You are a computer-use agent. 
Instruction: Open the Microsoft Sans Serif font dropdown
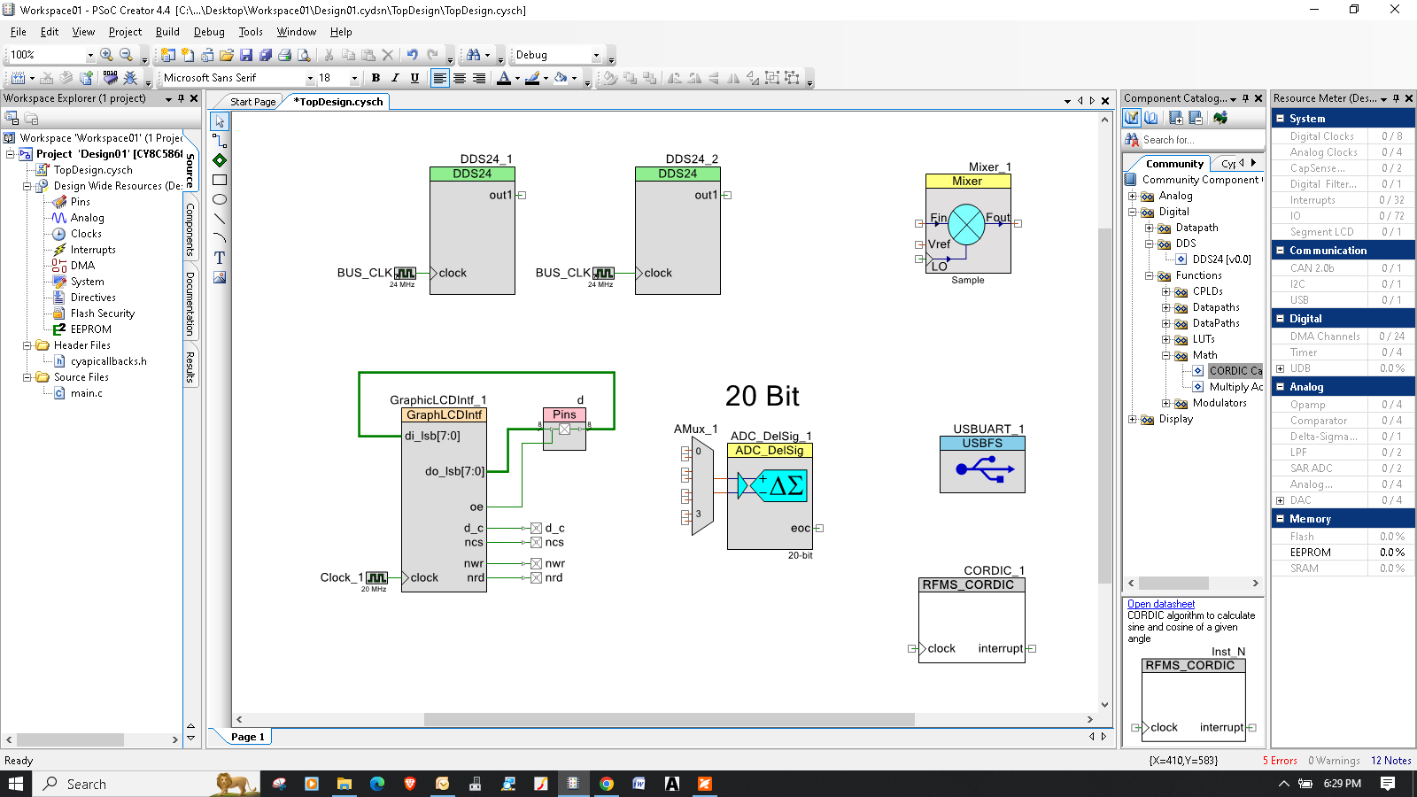310,78
